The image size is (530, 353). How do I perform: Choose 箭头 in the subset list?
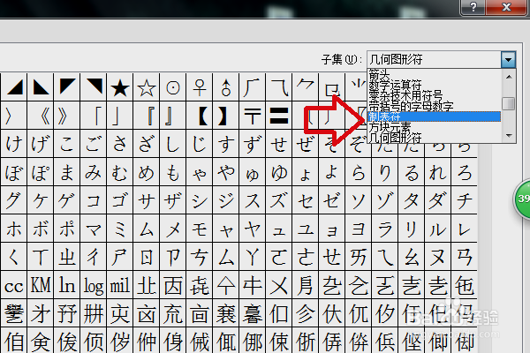point(434,74)
